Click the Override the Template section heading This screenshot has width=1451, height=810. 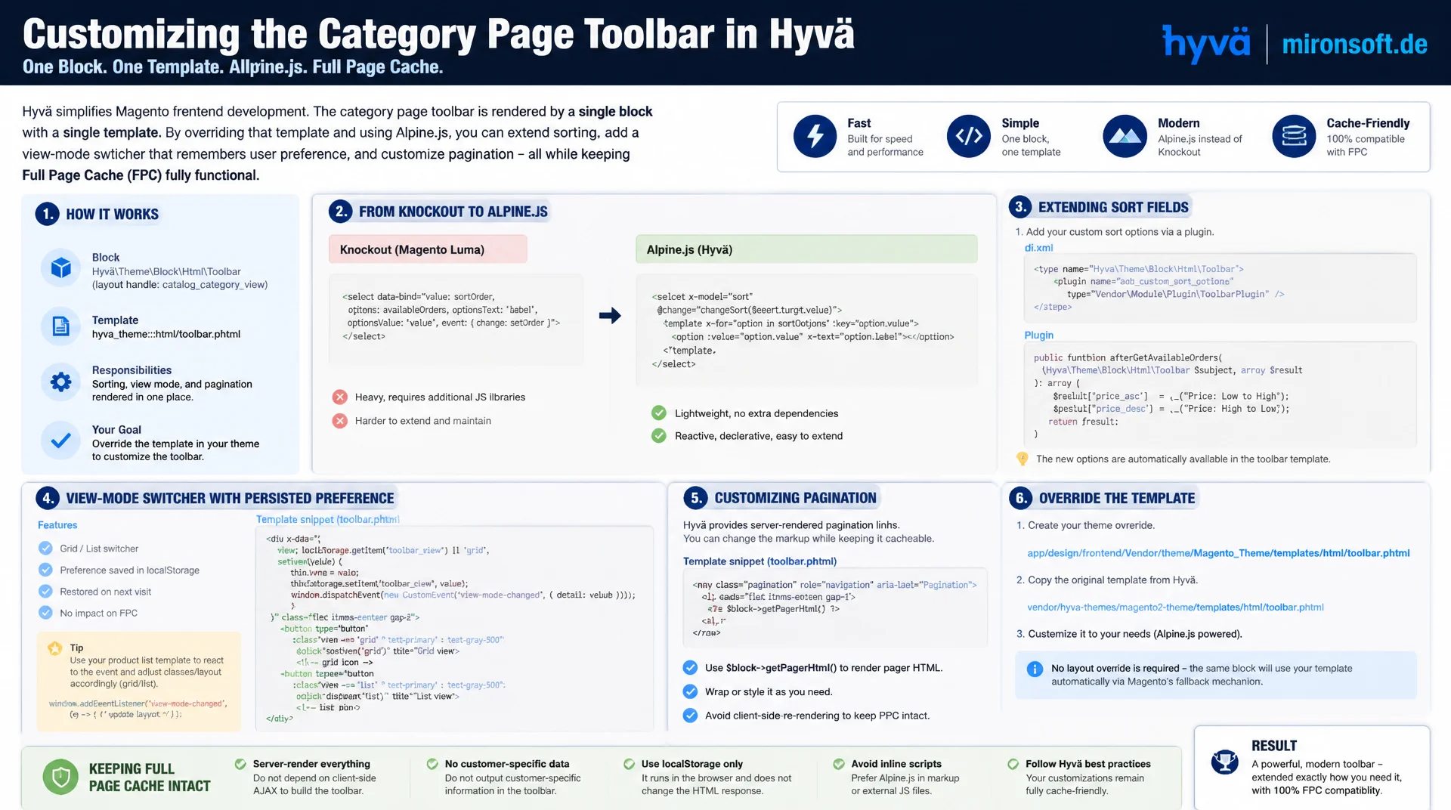(1116, 498)
